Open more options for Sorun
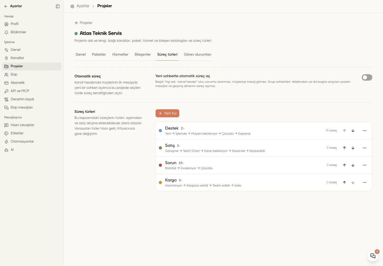Screen dimensions: 383x266 (365, 165)
